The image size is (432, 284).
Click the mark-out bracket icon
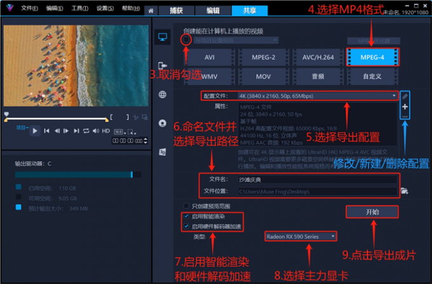click(127, 117)
